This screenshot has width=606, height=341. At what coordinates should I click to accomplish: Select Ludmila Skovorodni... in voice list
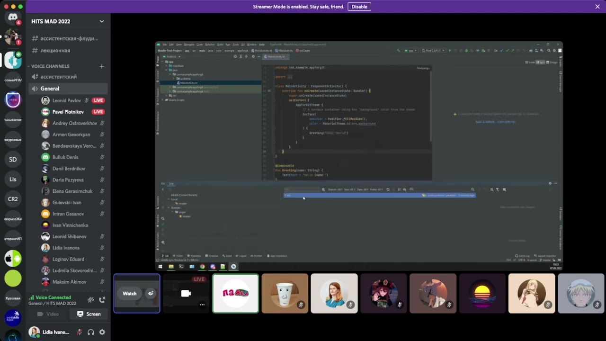coord(73,270)
